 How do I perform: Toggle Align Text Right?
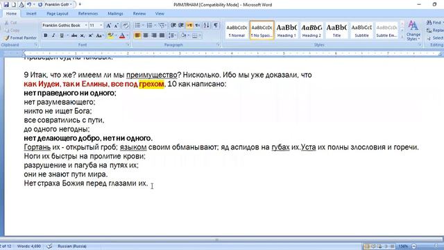click(x=154, y=35)
